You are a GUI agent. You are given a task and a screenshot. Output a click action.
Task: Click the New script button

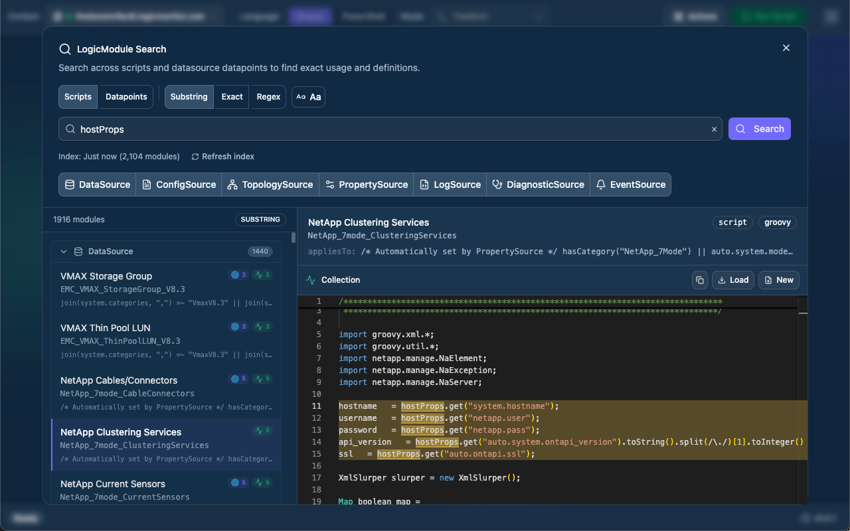[779, 280]
